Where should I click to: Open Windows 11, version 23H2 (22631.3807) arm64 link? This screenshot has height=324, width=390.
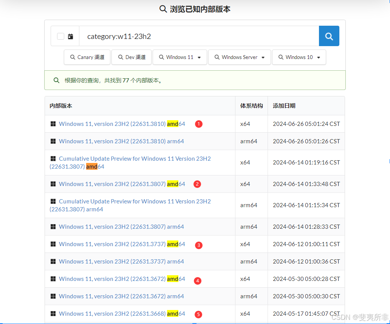point(121,227)
